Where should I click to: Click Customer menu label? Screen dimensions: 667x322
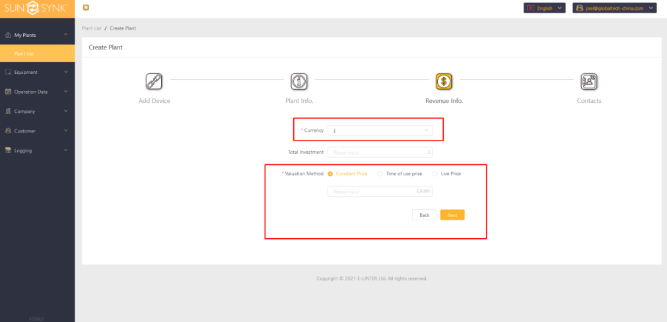coord(24,131)
